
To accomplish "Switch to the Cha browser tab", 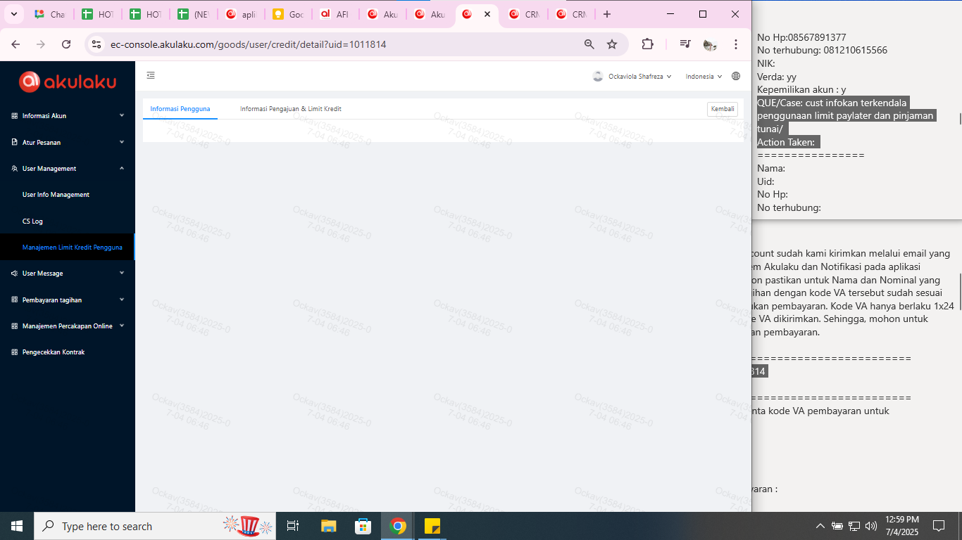I will [49, 14].
